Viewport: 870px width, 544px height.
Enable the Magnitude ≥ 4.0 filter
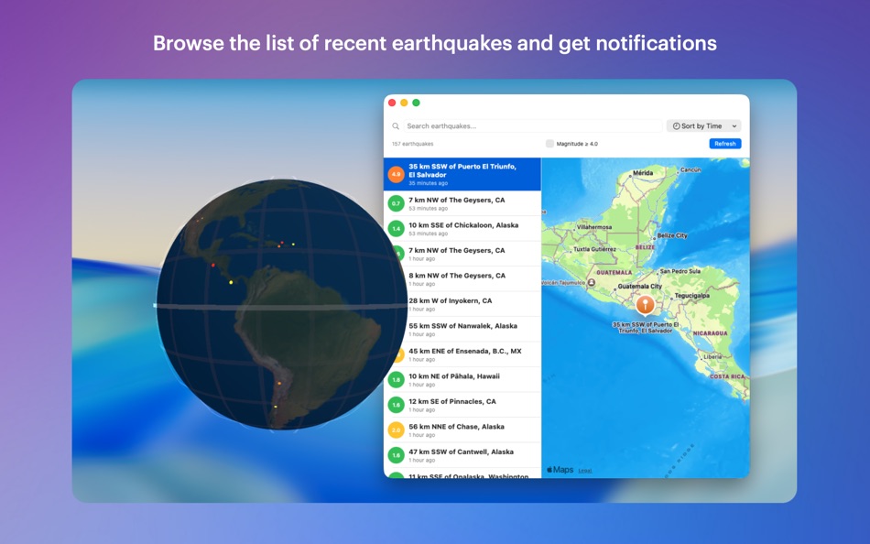(549, 143)
